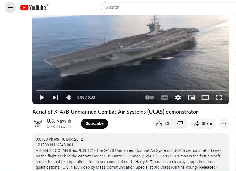
Task: Open the video settings gear
Action: click(x=178, y=97)
